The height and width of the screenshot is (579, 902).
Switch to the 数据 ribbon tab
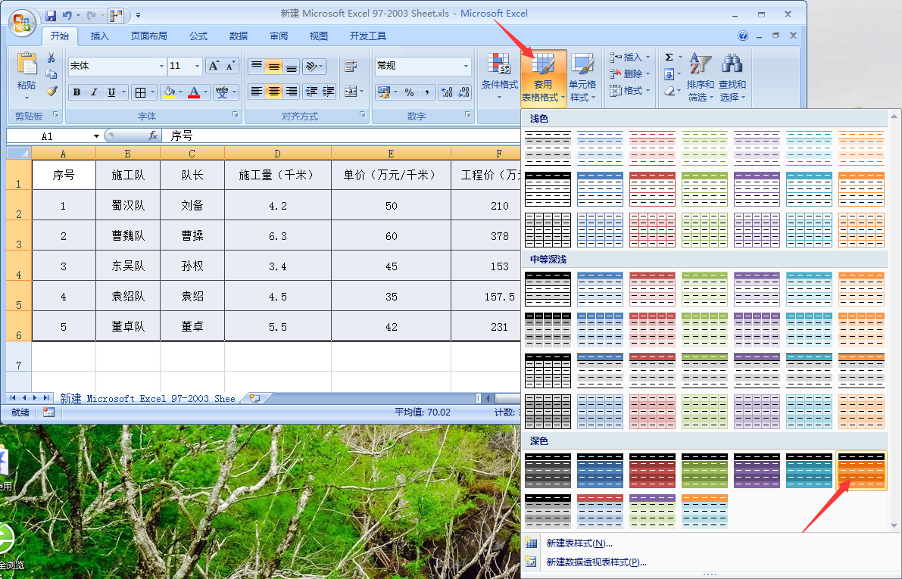click(238, 36)
